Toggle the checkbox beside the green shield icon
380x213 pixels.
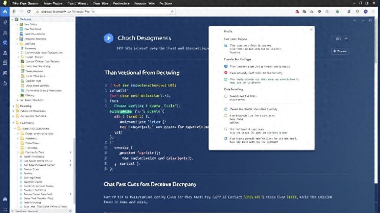tap(225, 79)
